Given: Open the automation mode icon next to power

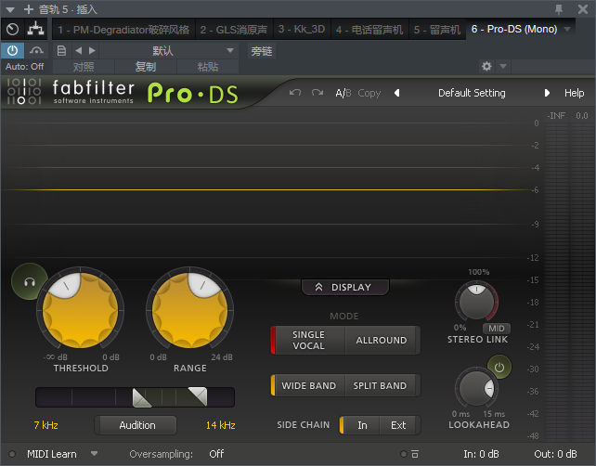Looking at the screenshot, I should (36, 50).
